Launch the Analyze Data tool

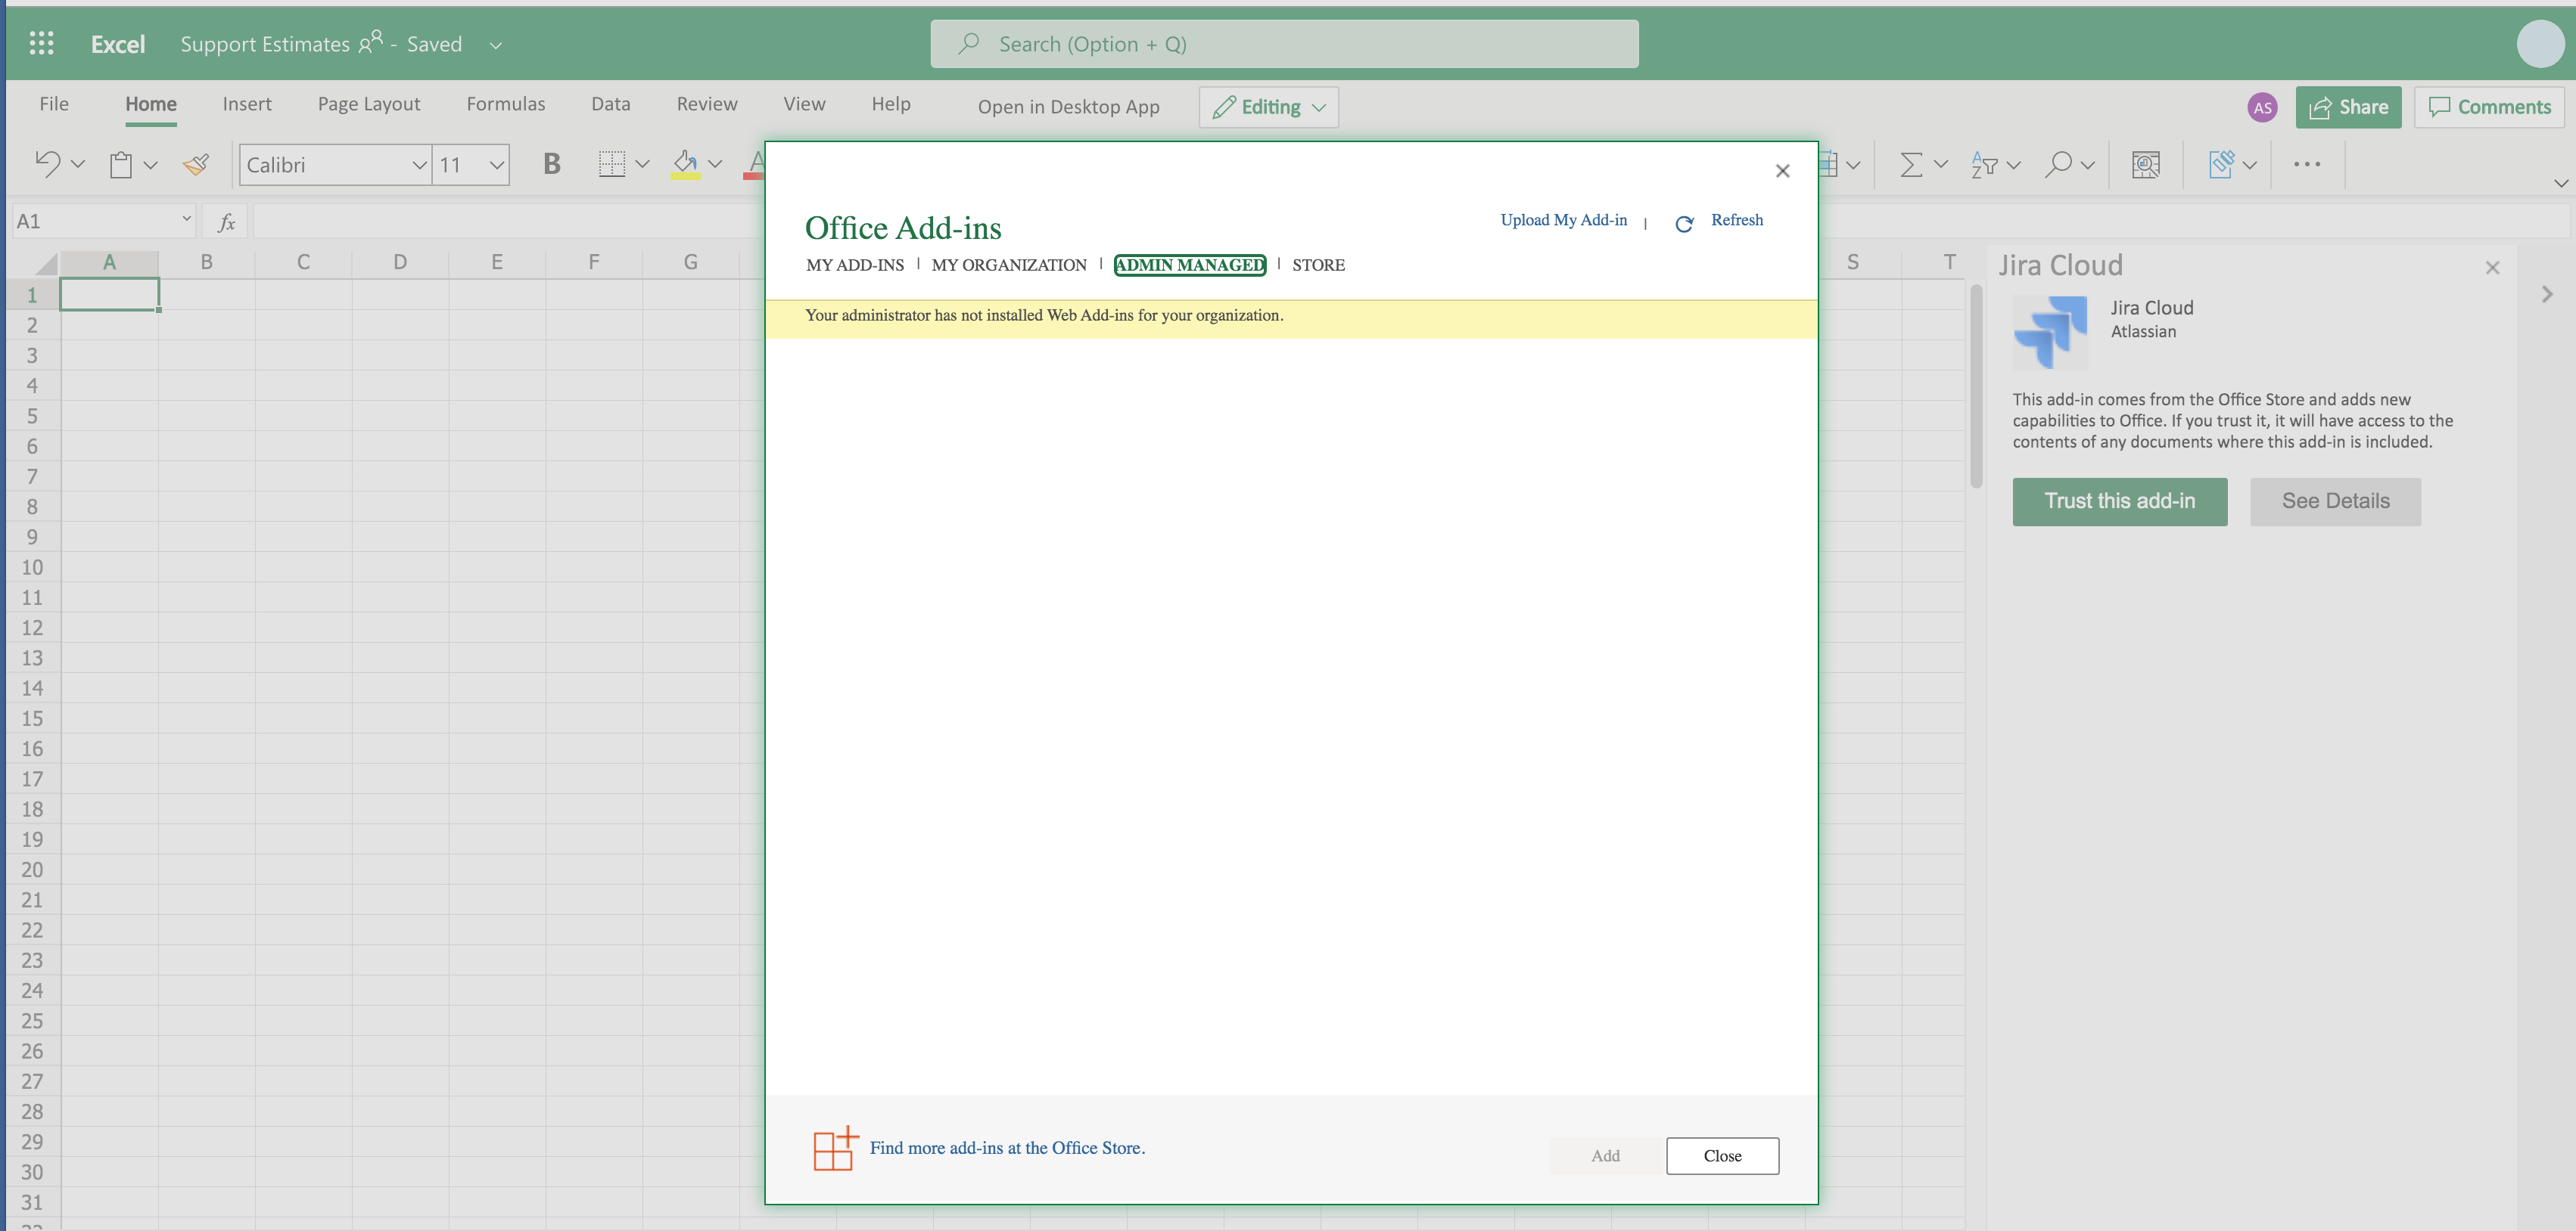pyautogui.click(x=2146, y=164)
